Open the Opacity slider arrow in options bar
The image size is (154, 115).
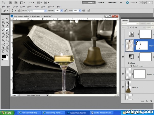(x=62, y=10)
